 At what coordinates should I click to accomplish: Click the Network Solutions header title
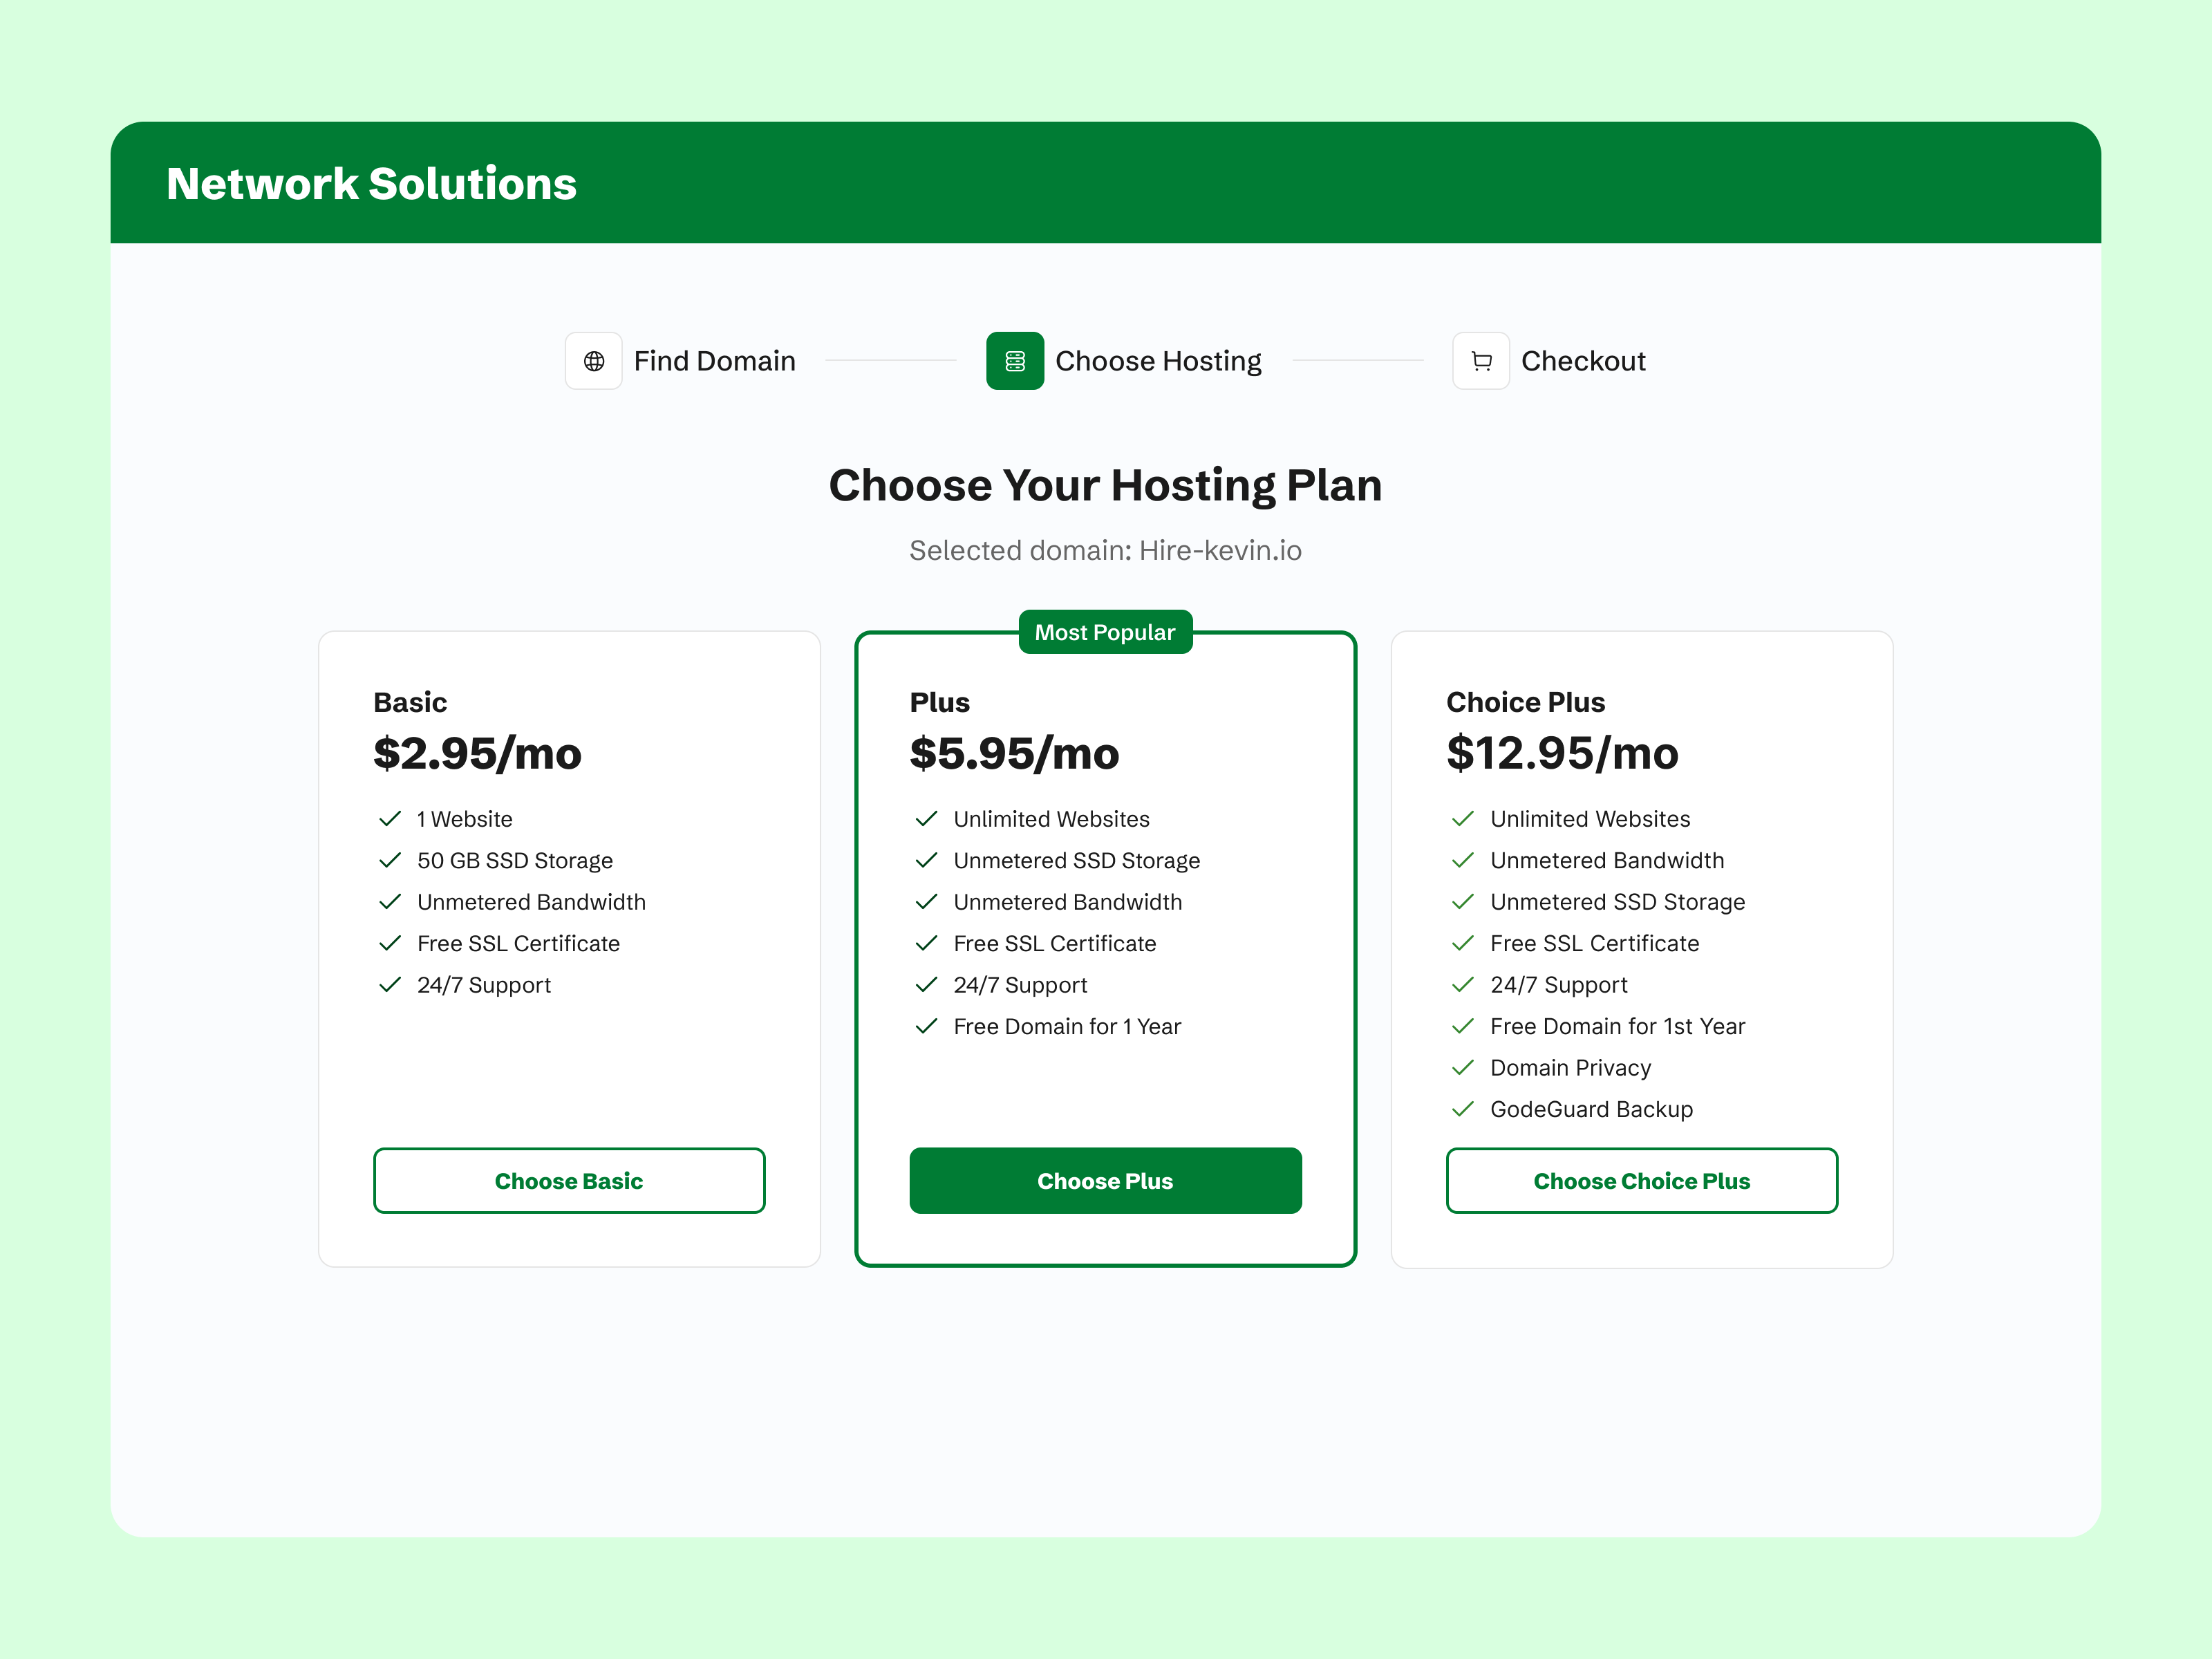371,183
